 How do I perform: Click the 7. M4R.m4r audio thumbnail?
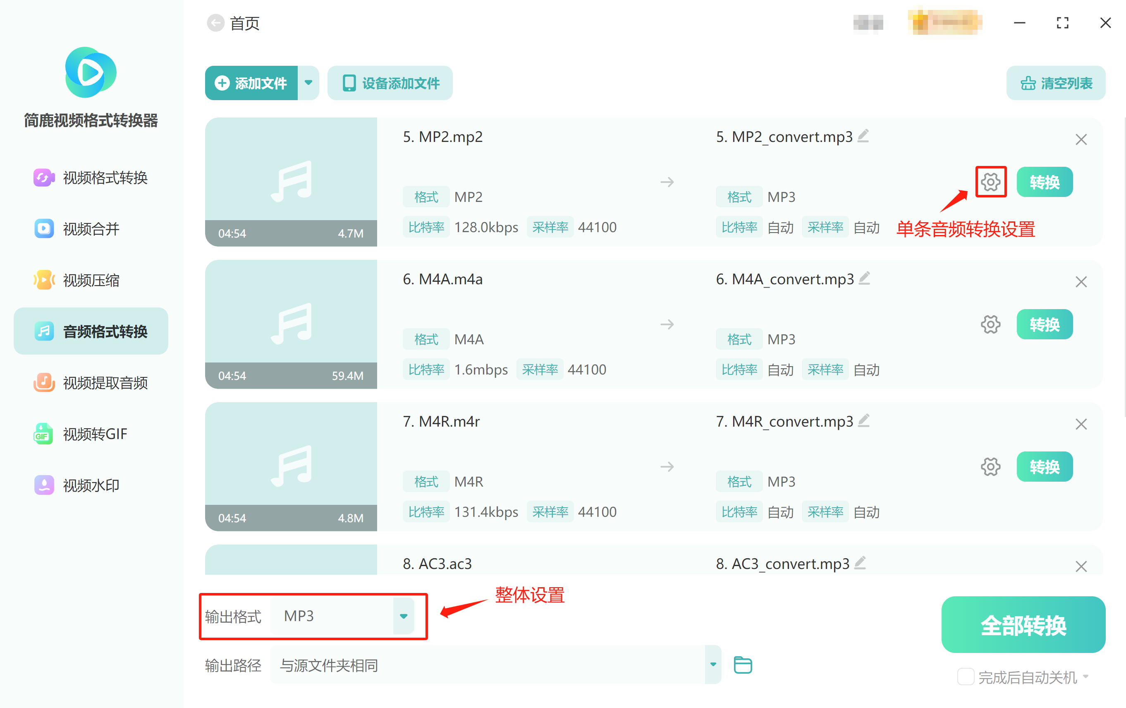click(x=291, y=466)
